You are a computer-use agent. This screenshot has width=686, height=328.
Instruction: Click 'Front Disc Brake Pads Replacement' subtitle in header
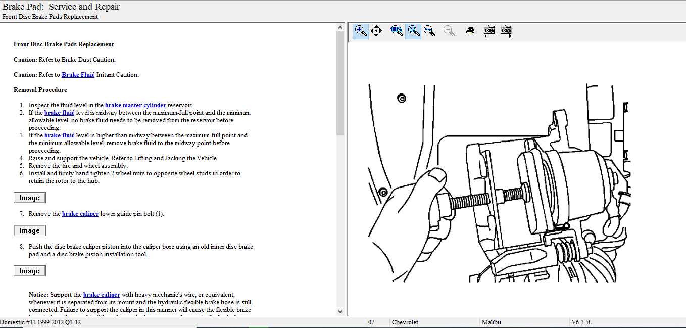(50, 17)
